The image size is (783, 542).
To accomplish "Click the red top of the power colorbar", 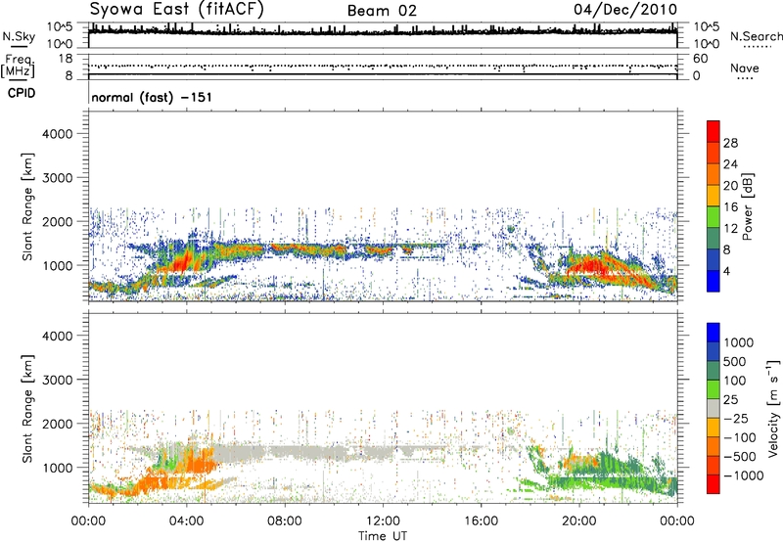I will [x=714, y=131].
